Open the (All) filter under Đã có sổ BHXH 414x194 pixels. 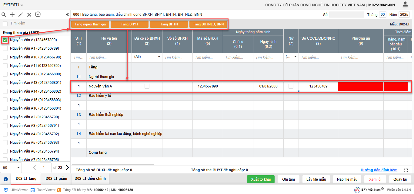[147, 57]
